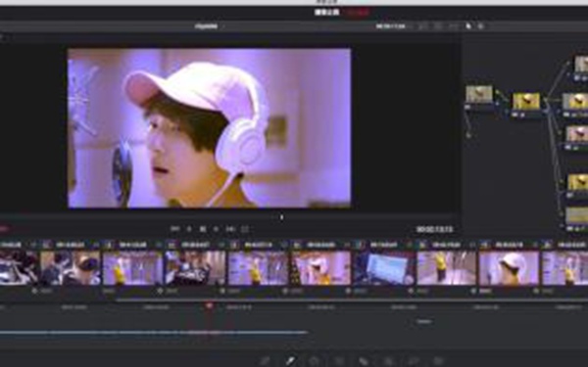Image resolution: width=588 pixels, height=367 pixels.
Task: Click the viewer scrubber position indicator
Action: coord(281,217)
